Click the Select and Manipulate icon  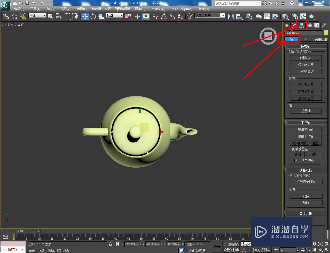138,16
